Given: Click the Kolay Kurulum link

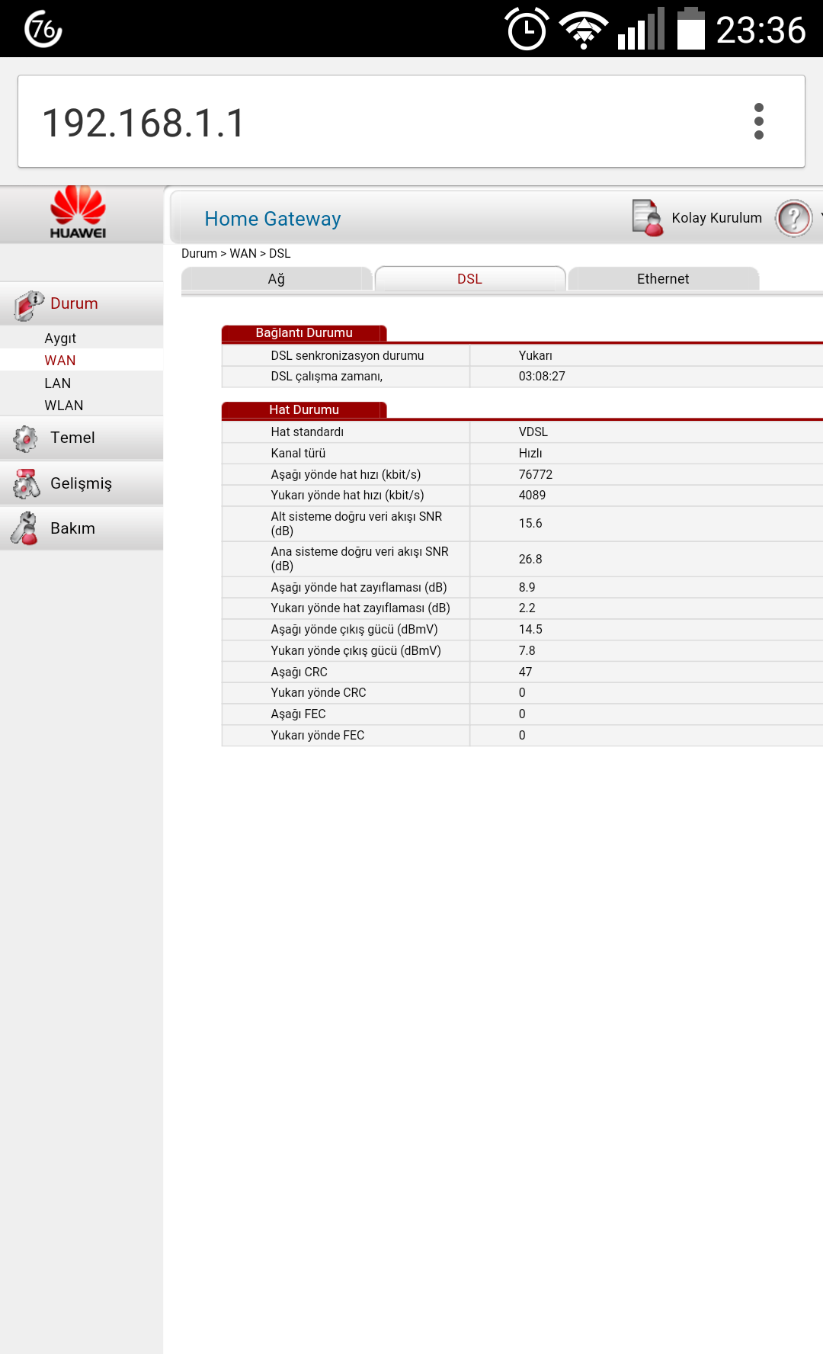Looking at the screenshot, I should point(716,218).
